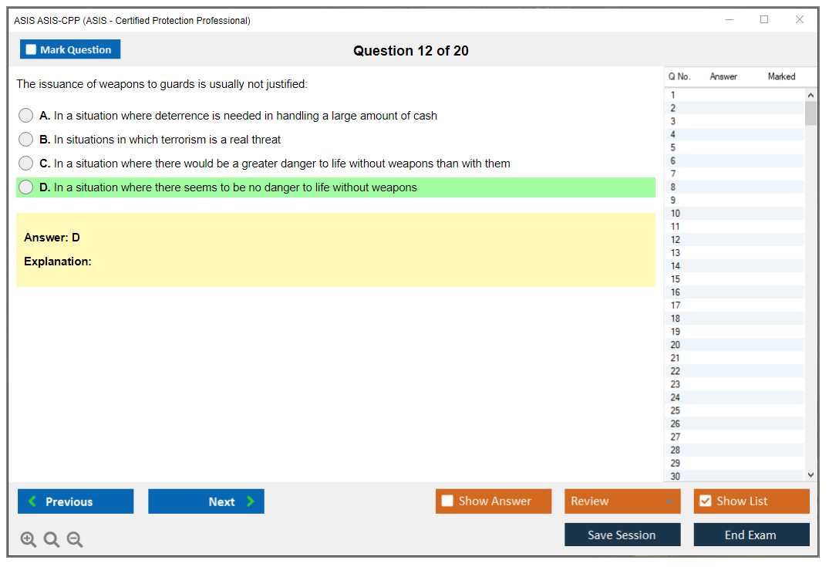Click the zoom out magnifier icon

click(75, 540)
